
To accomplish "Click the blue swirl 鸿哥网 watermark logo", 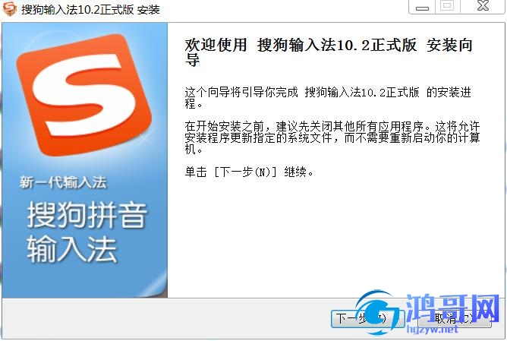I will (378, 313).
